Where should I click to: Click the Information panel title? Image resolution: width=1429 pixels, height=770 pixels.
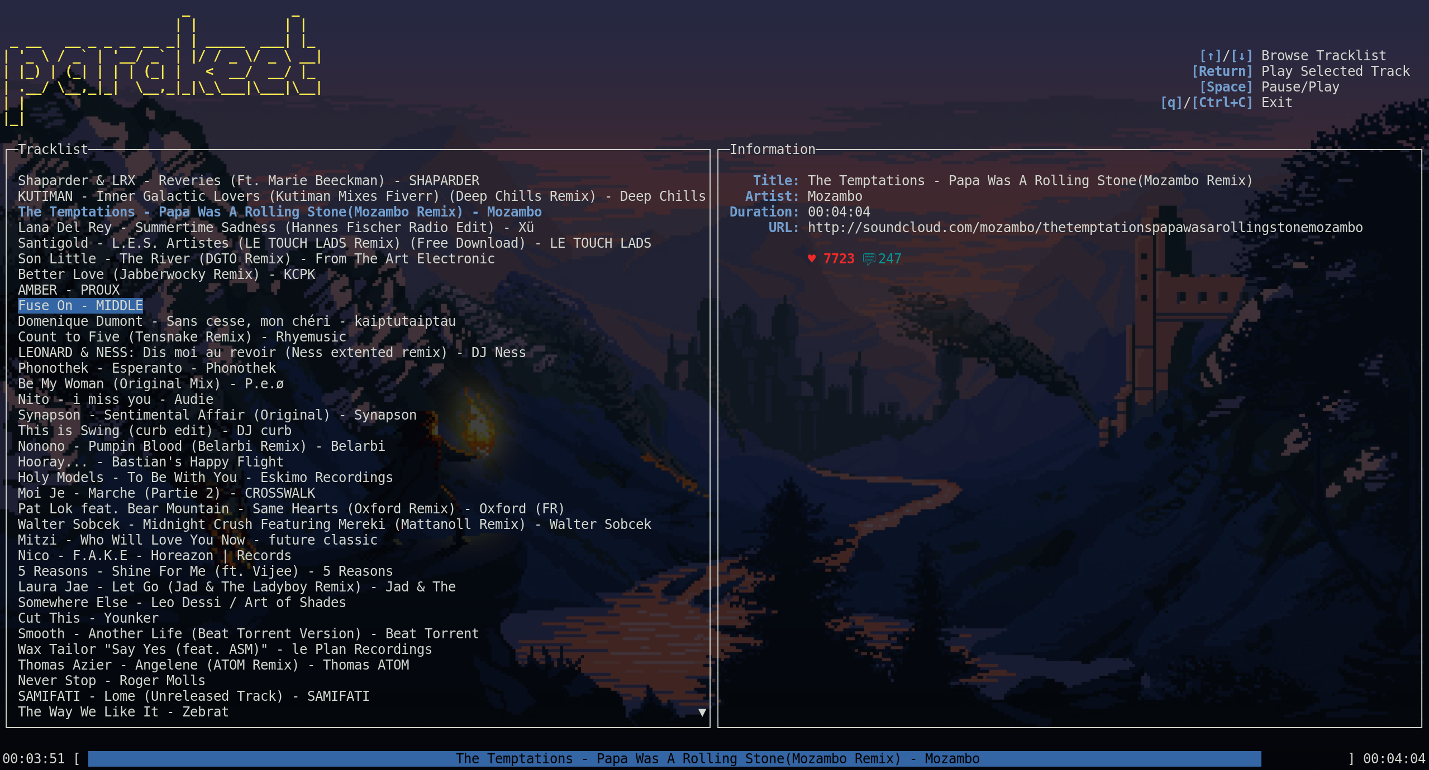tap(772, 150)
